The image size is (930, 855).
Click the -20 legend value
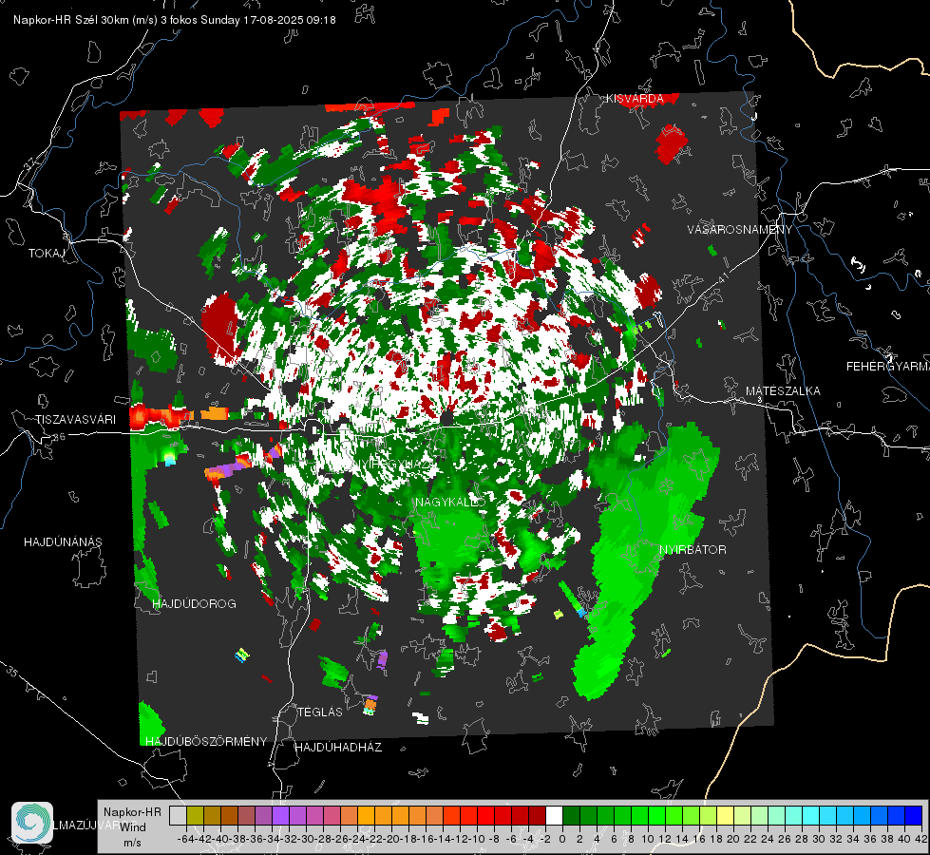click(x=390, y=839)
